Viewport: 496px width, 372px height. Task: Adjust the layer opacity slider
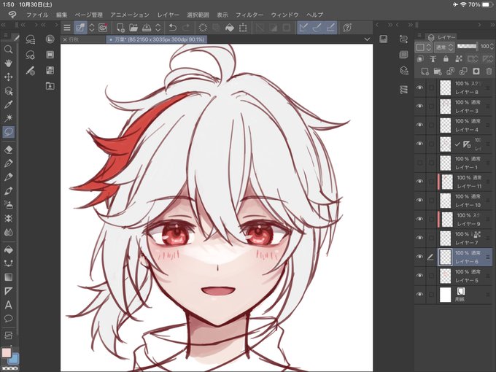coord(468,46)
